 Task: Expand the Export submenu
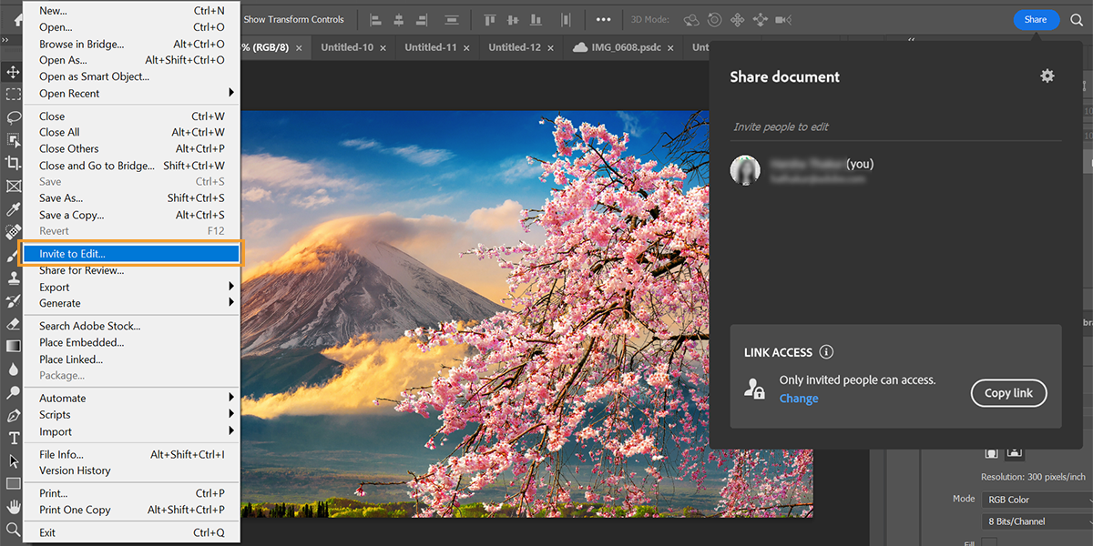click(x=134, y=287)
